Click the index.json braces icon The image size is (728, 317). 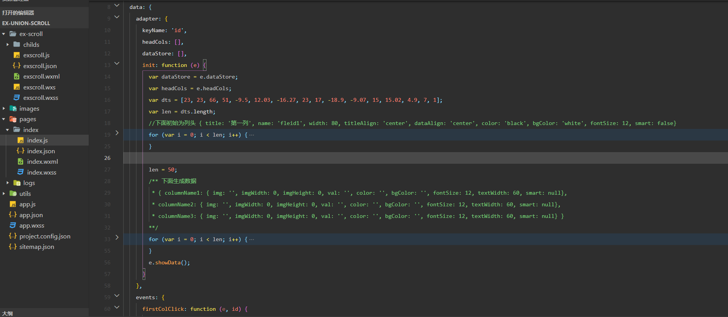21,151
